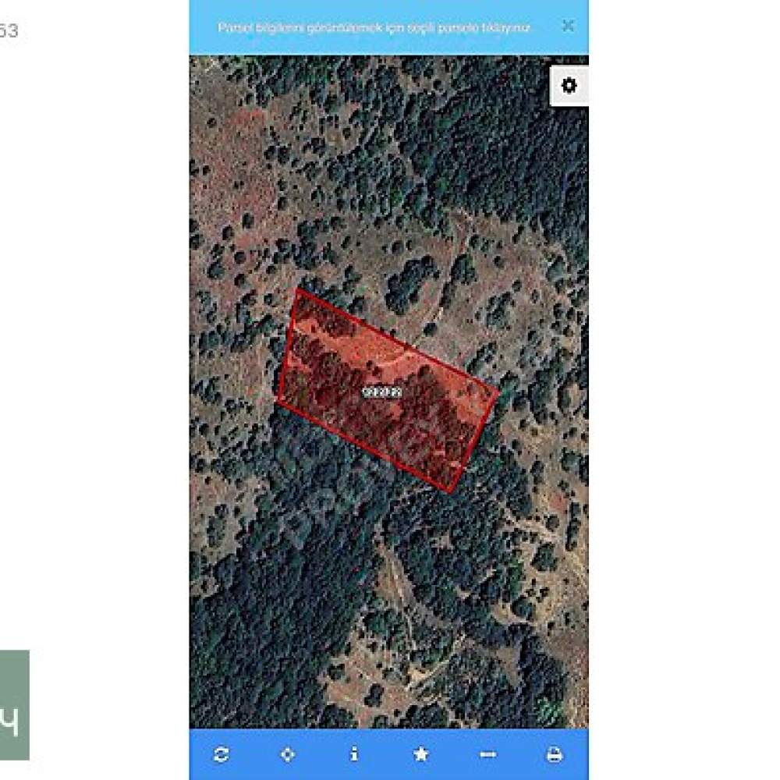Viewport: 780px width, 780px height.
Task: Click the reddish open grassland on the map
Action: pyautogui.click(x=234, y=164)
